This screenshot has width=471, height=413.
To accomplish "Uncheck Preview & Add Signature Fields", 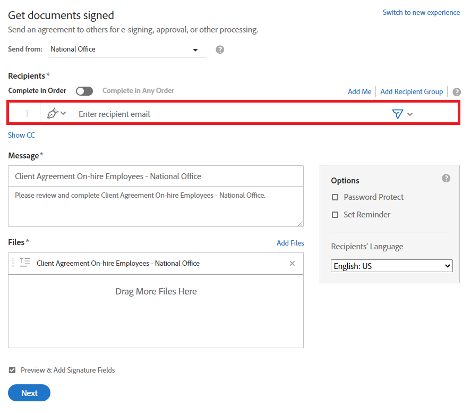I will pyautogui.click(x=12, y=370).
